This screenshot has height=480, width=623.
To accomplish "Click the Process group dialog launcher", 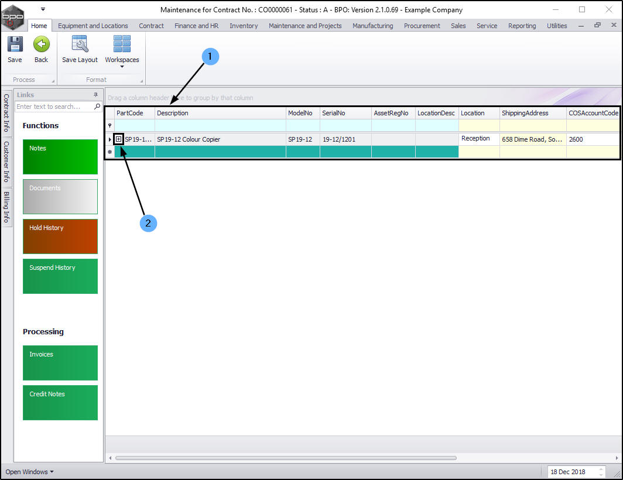I will coord(53,81).
